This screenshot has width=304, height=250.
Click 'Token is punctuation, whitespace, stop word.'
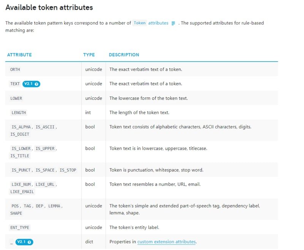156,170
